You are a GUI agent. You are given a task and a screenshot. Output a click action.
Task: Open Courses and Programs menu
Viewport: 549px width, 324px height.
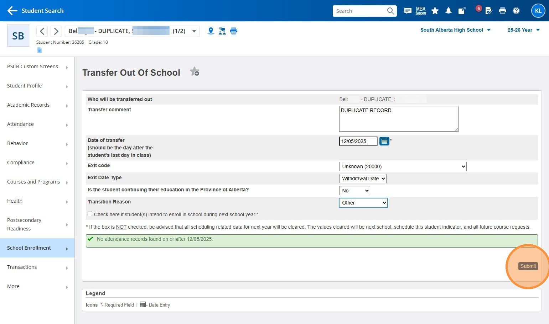37,182
